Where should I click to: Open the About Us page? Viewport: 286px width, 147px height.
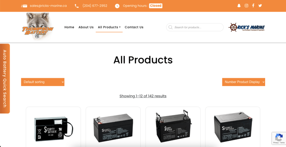click(x=86, y=27)
